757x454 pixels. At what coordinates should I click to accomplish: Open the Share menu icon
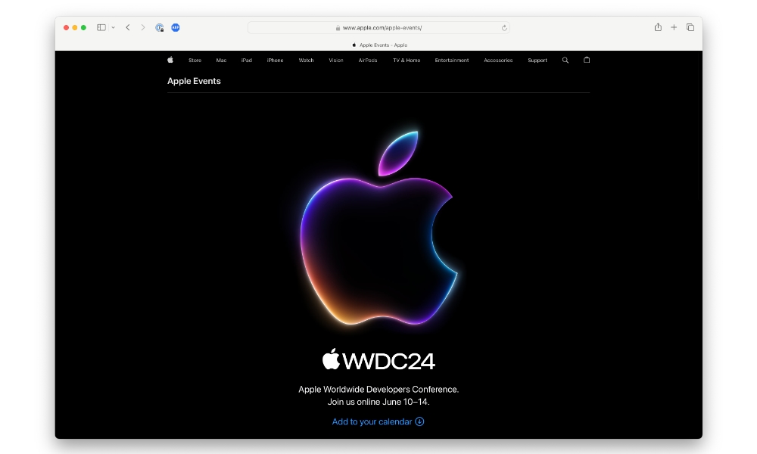click(658, 27)
